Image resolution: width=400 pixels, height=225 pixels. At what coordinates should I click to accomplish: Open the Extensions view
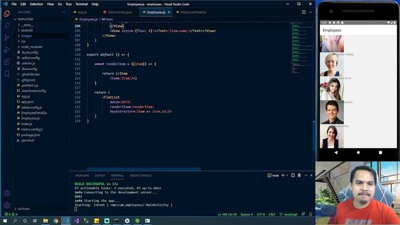click(x=7, y=61)
